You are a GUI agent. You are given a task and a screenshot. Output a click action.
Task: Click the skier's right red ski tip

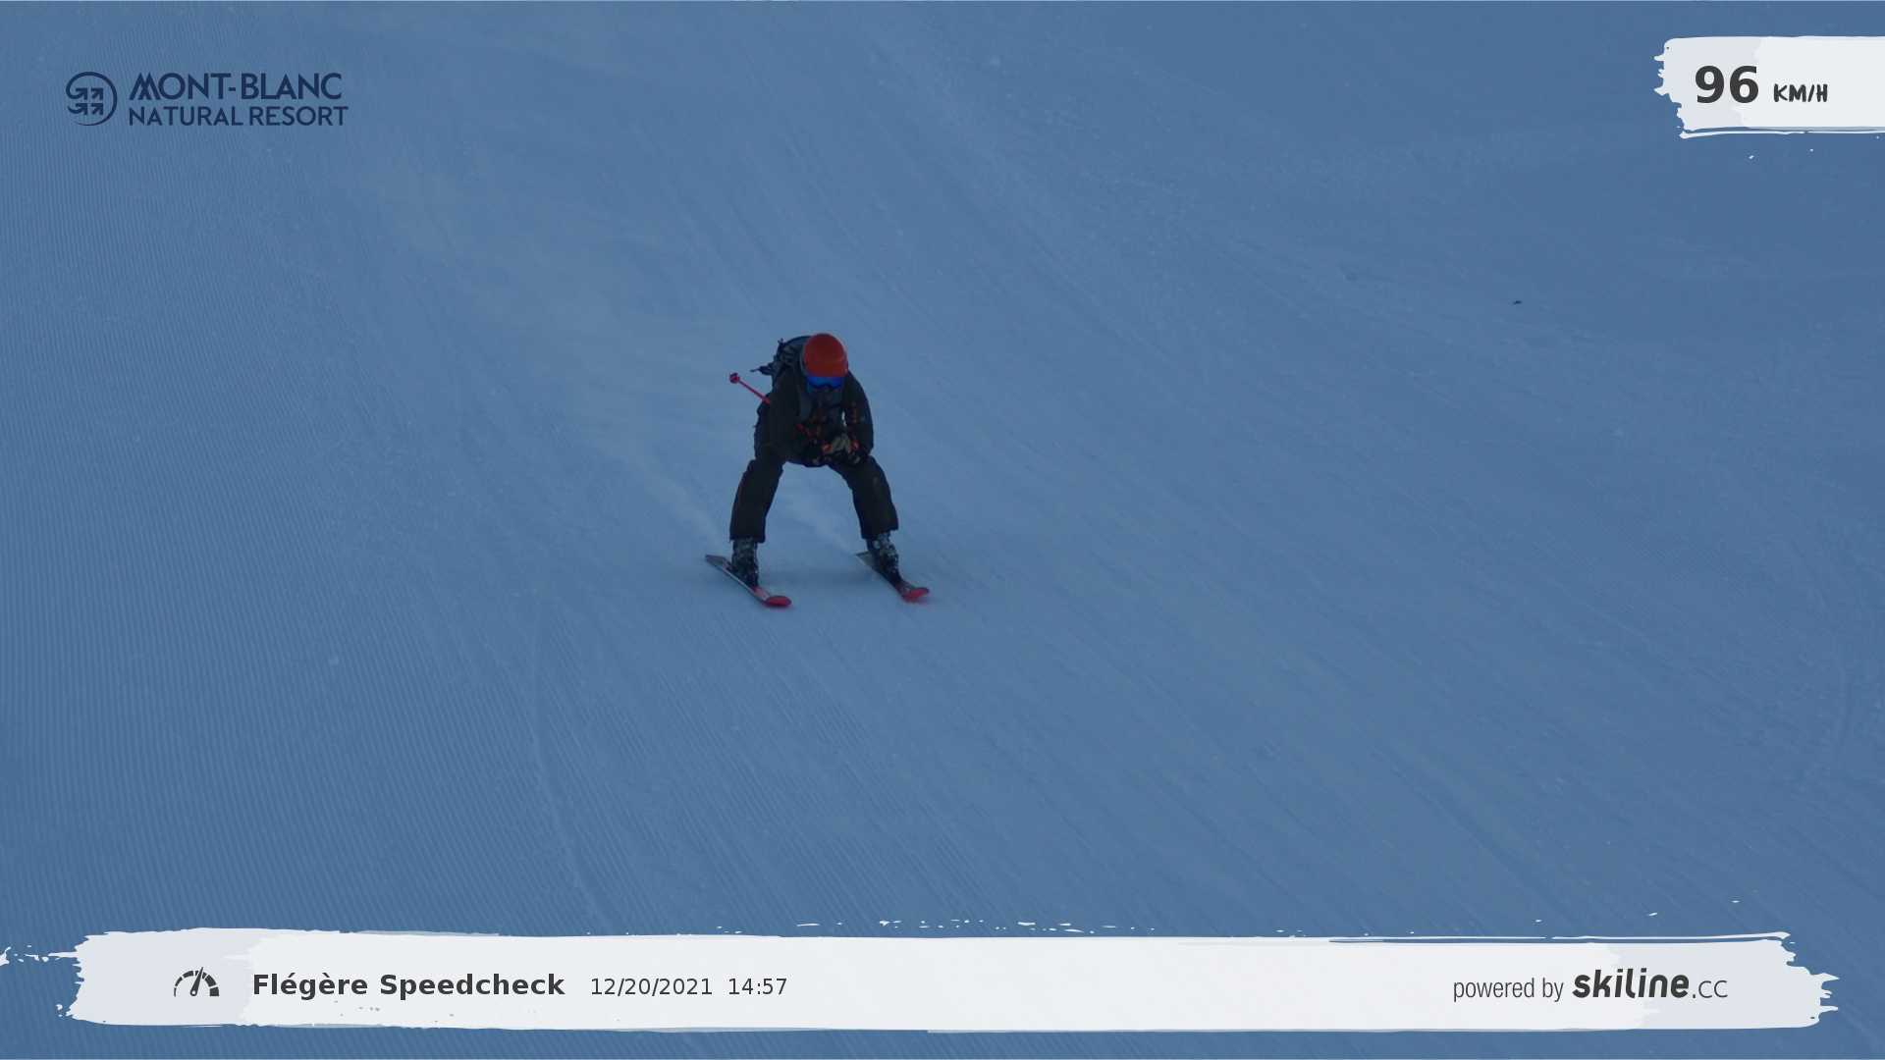[916, 592]
